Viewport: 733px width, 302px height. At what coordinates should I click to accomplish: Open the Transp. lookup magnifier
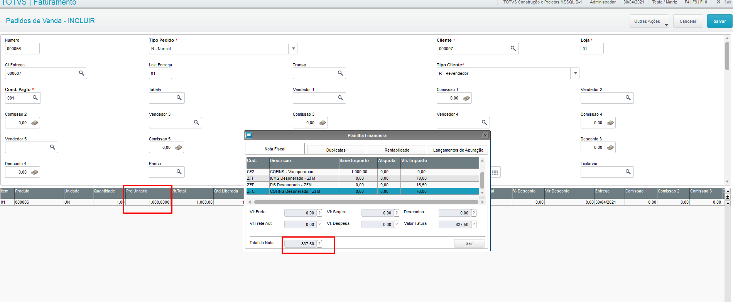[x=340, y=73]
